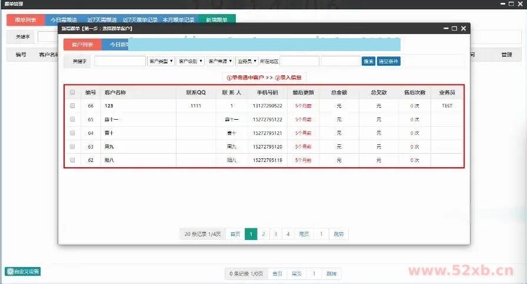527x284 pixels.
Task: Close the 新增跟单 dialog window
Action: 463,29
